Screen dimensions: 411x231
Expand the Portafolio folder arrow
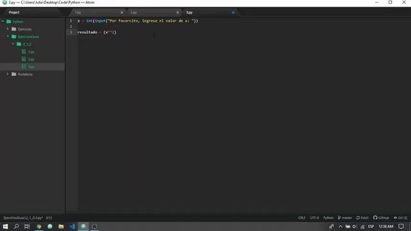click(8, 74)
